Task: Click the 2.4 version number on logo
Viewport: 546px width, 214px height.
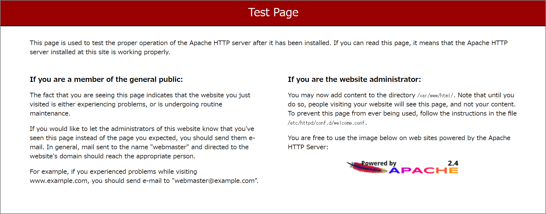Action: pyautogui.click(x=453, y=163)
